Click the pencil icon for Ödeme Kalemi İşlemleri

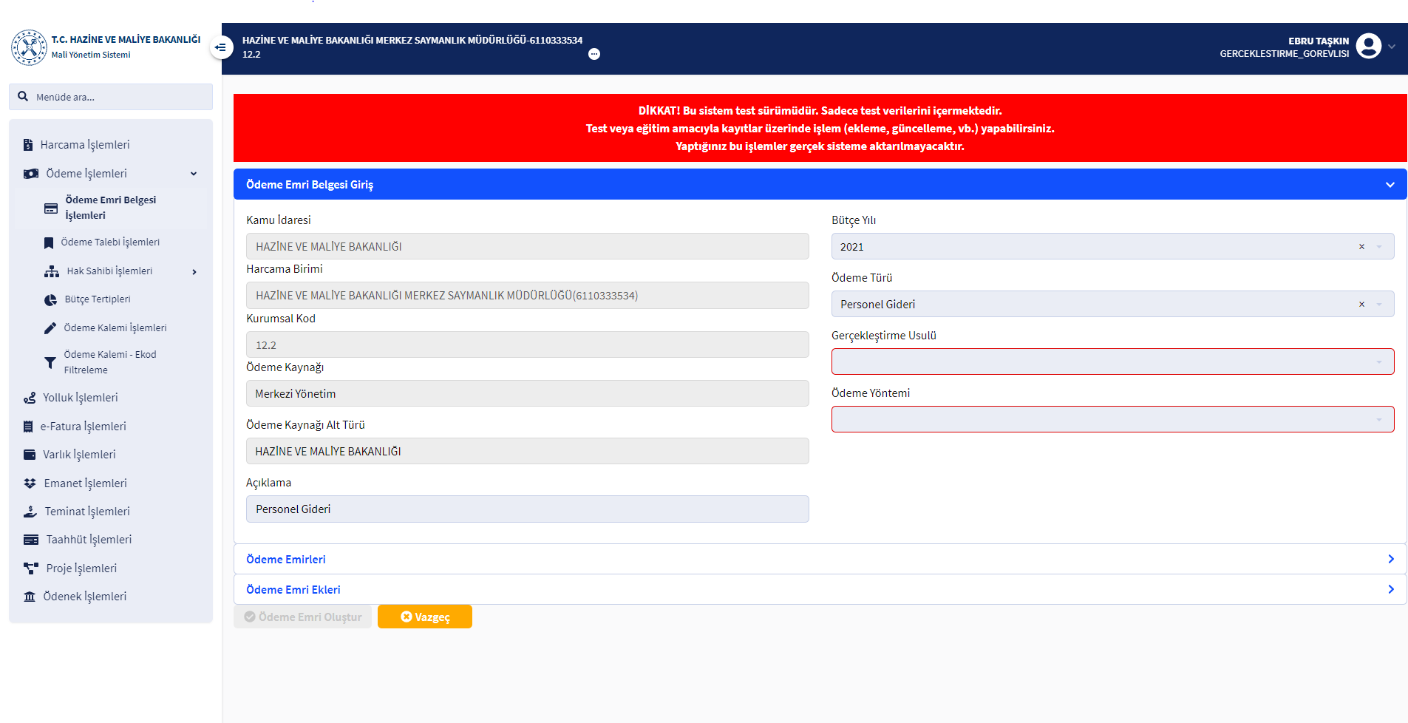50,328
